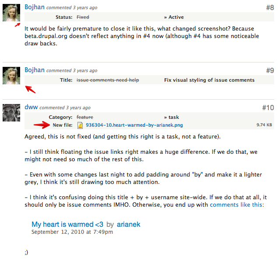278x260 pixels.
Task: Follow the "comments like this" link
Action: tap(236, 204)
